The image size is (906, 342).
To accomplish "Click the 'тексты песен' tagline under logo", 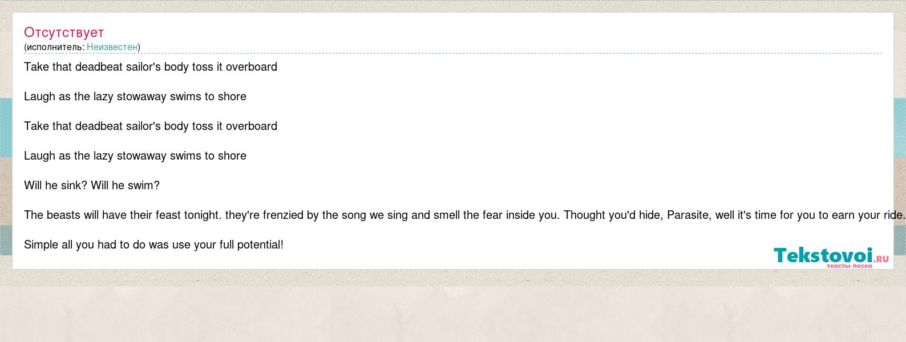I will 849,266.
